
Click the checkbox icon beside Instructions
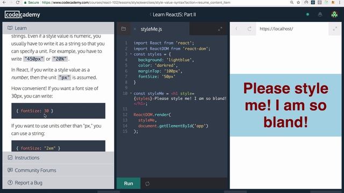click(x=10, y=158)
